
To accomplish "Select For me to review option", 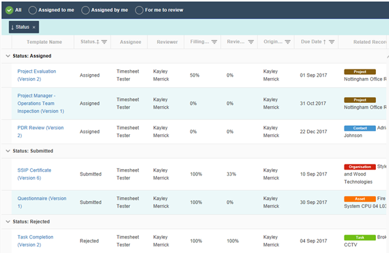I will click(139, 10).
